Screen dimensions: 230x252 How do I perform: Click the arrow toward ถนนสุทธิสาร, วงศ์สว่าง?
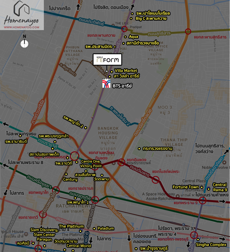(x=227, y=152)
